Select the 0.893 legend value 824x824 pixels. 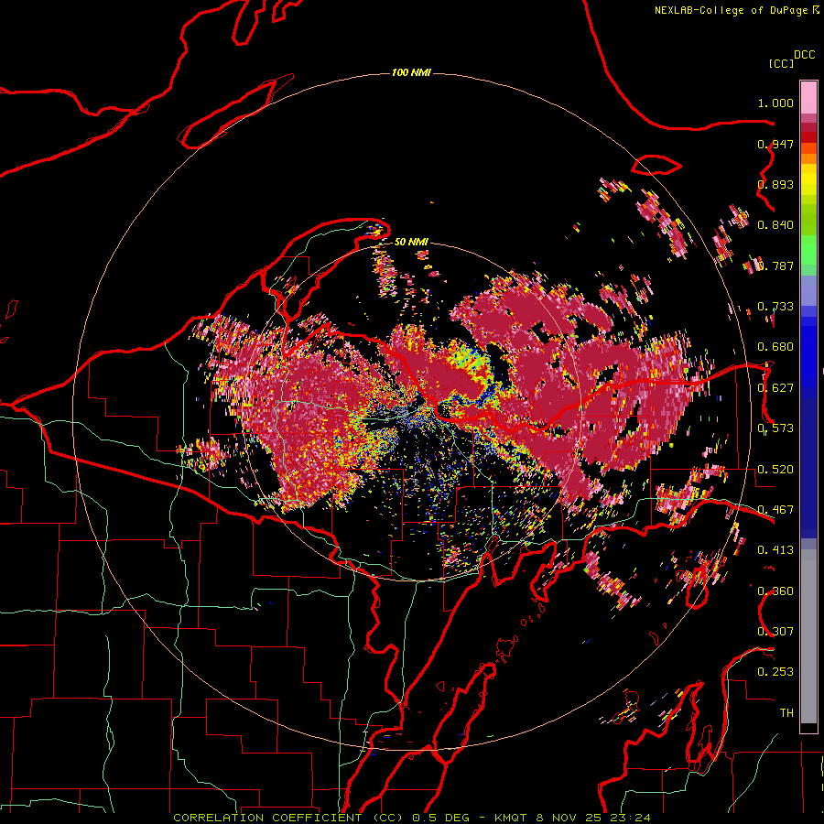[775, 184]
